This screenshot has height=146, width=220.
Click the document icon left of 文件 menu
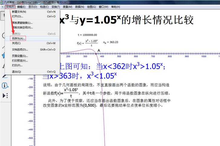3,7
